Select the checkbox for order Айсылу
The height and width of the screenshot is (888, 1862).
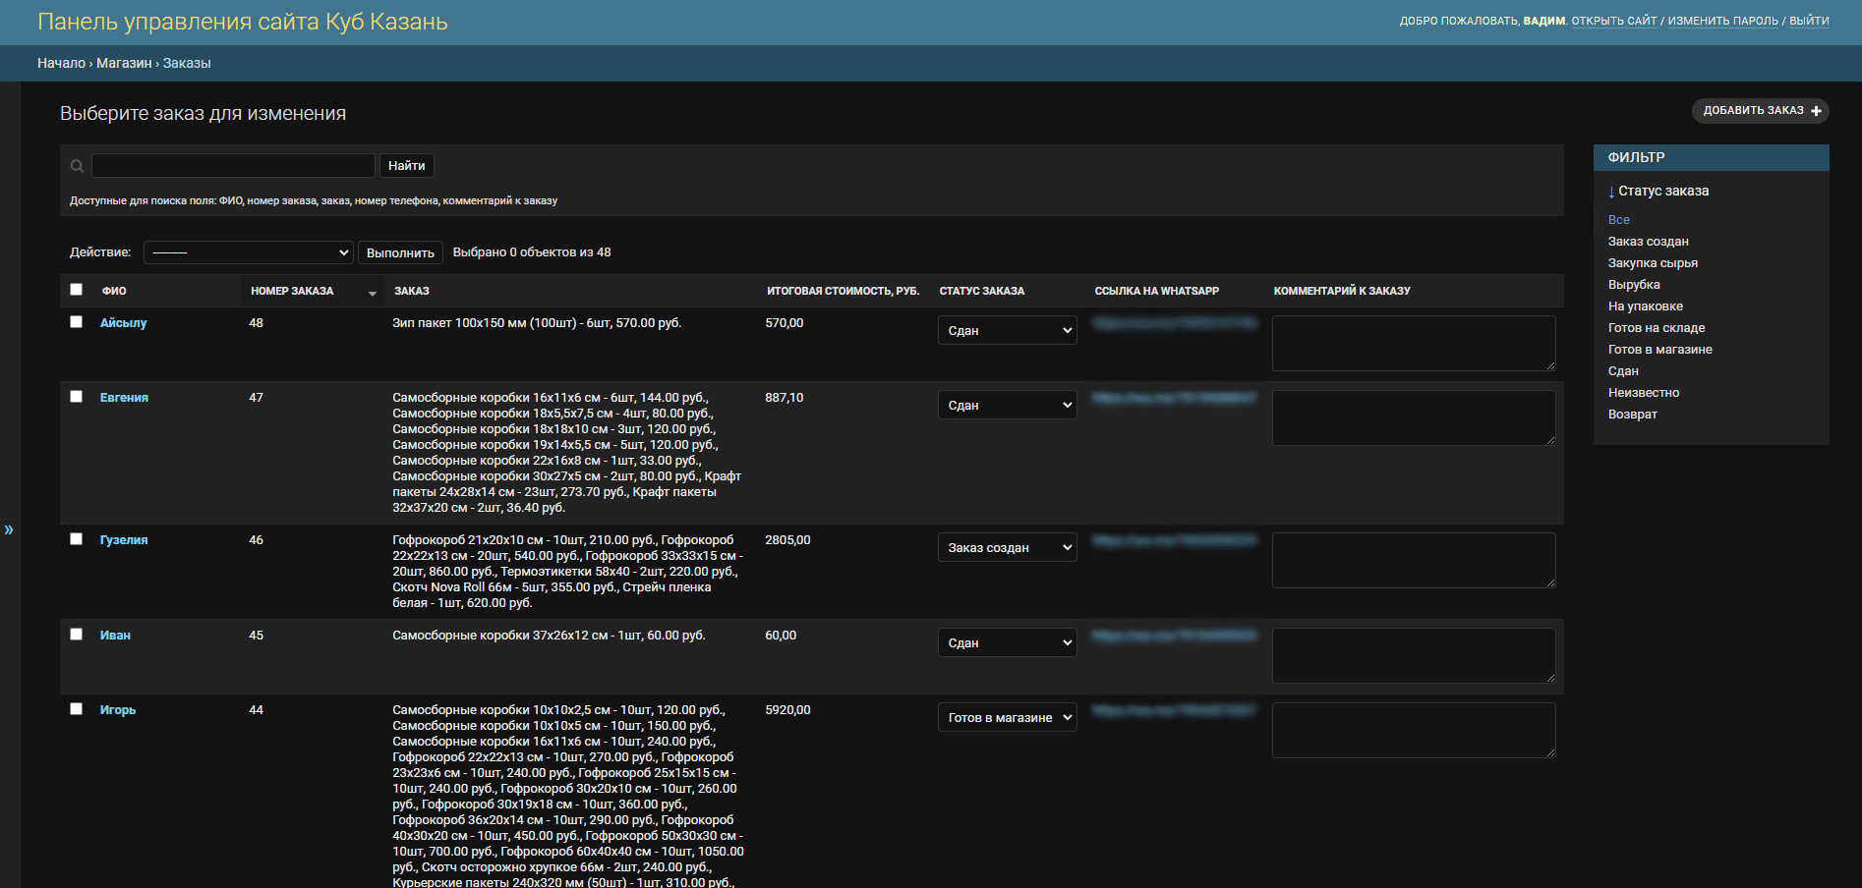pos(77,322)
